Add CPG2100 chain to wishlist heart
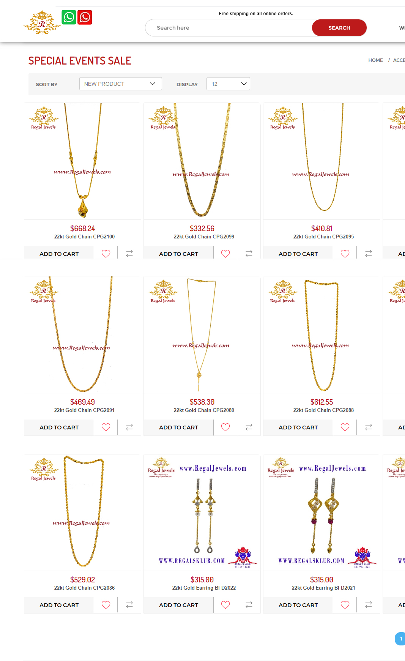Screen dimensions: 405x661 106,254
